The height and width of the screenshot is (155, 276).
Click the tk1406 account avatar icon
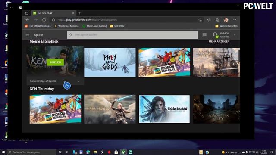216,35
